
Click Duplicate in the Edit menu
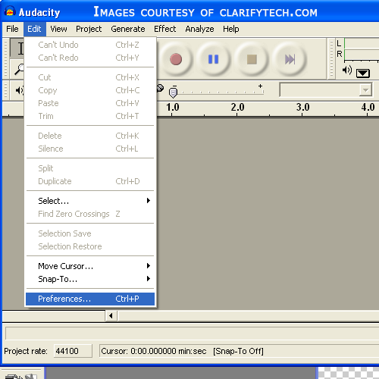click(90, 181)
